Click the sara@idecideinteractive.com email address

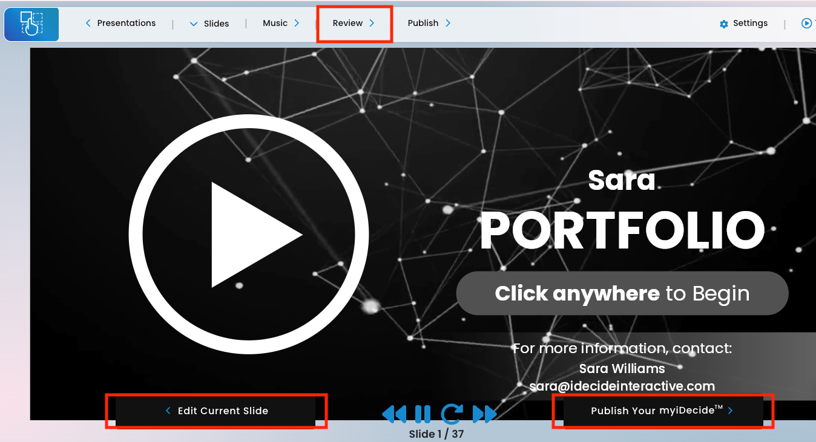(622, 386)
